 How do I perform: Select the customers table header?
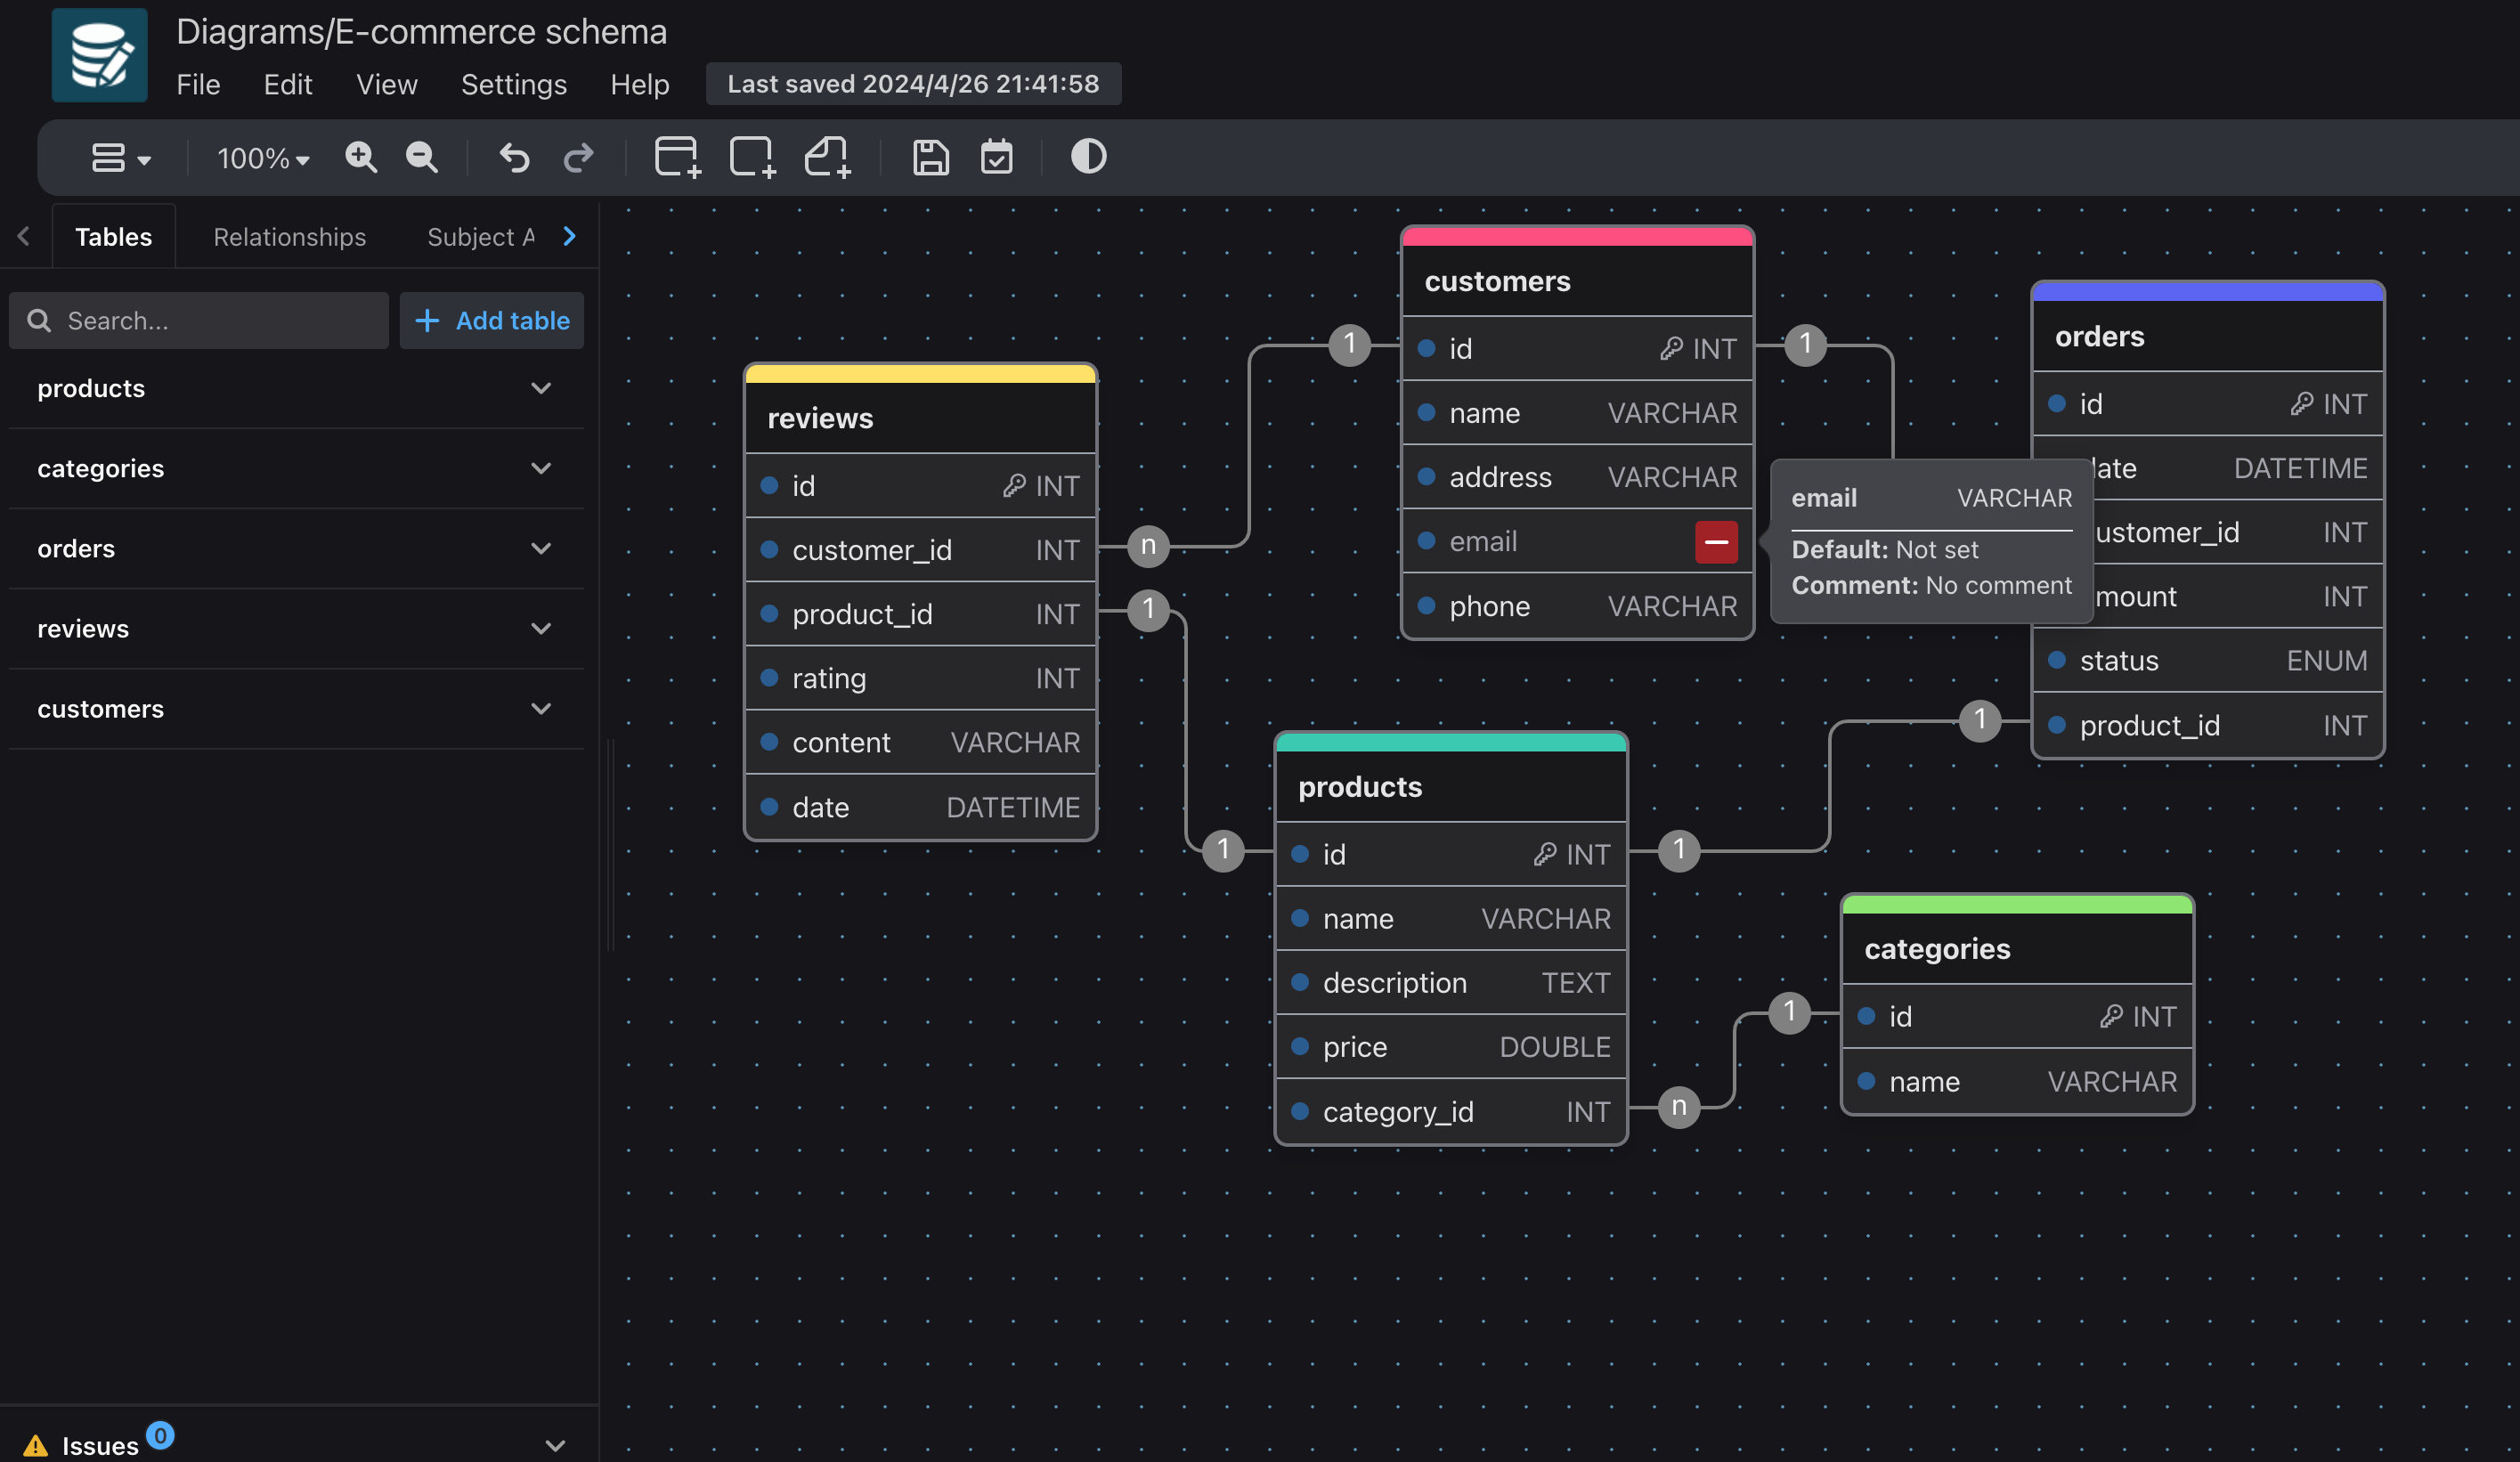pyautogui.click(x=1577, y=281)
